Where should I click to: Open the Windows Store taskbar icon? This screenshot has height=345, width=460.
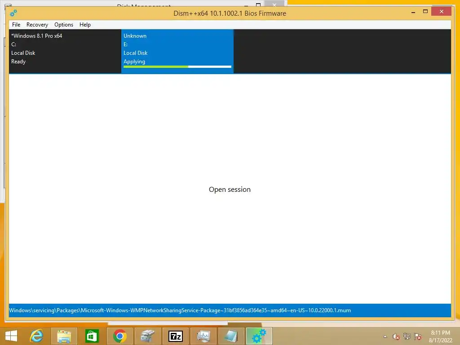(92, 336)
